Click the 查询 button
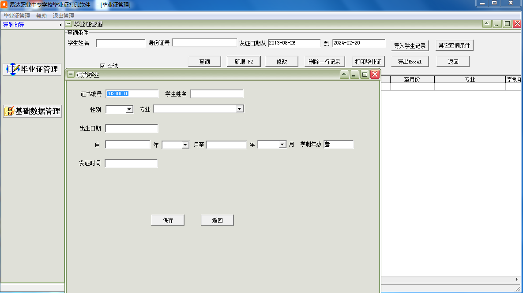The width and height of the screenshot is (523, 293). coord(204,62)
